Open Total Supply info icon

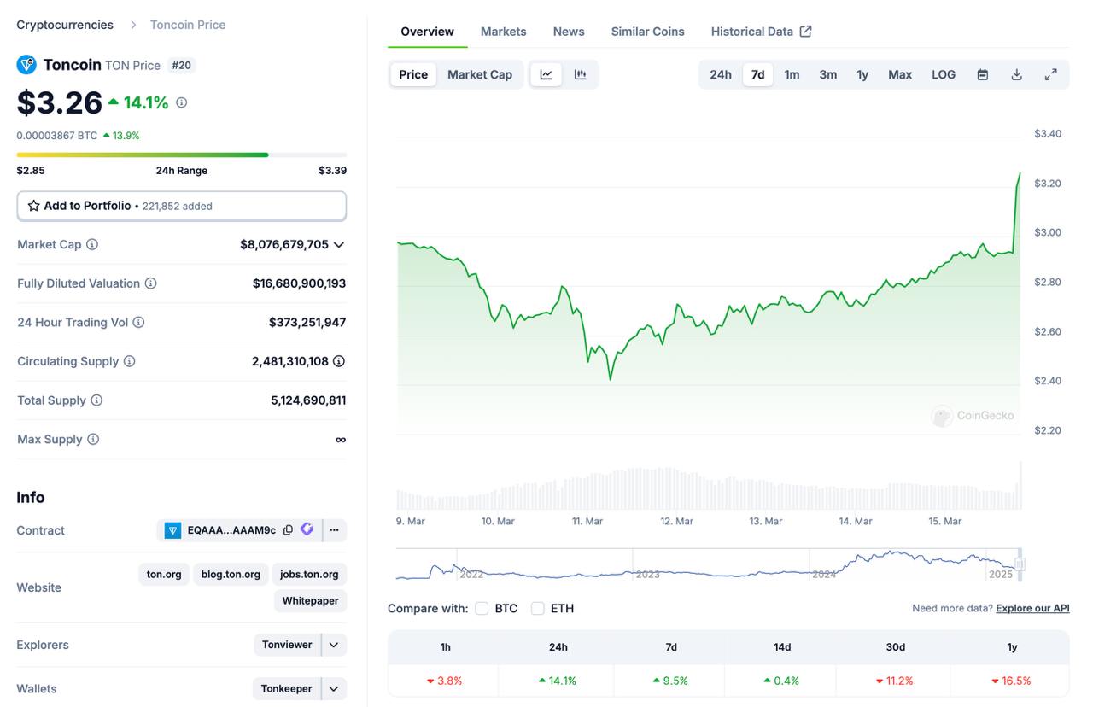[96, 400]
